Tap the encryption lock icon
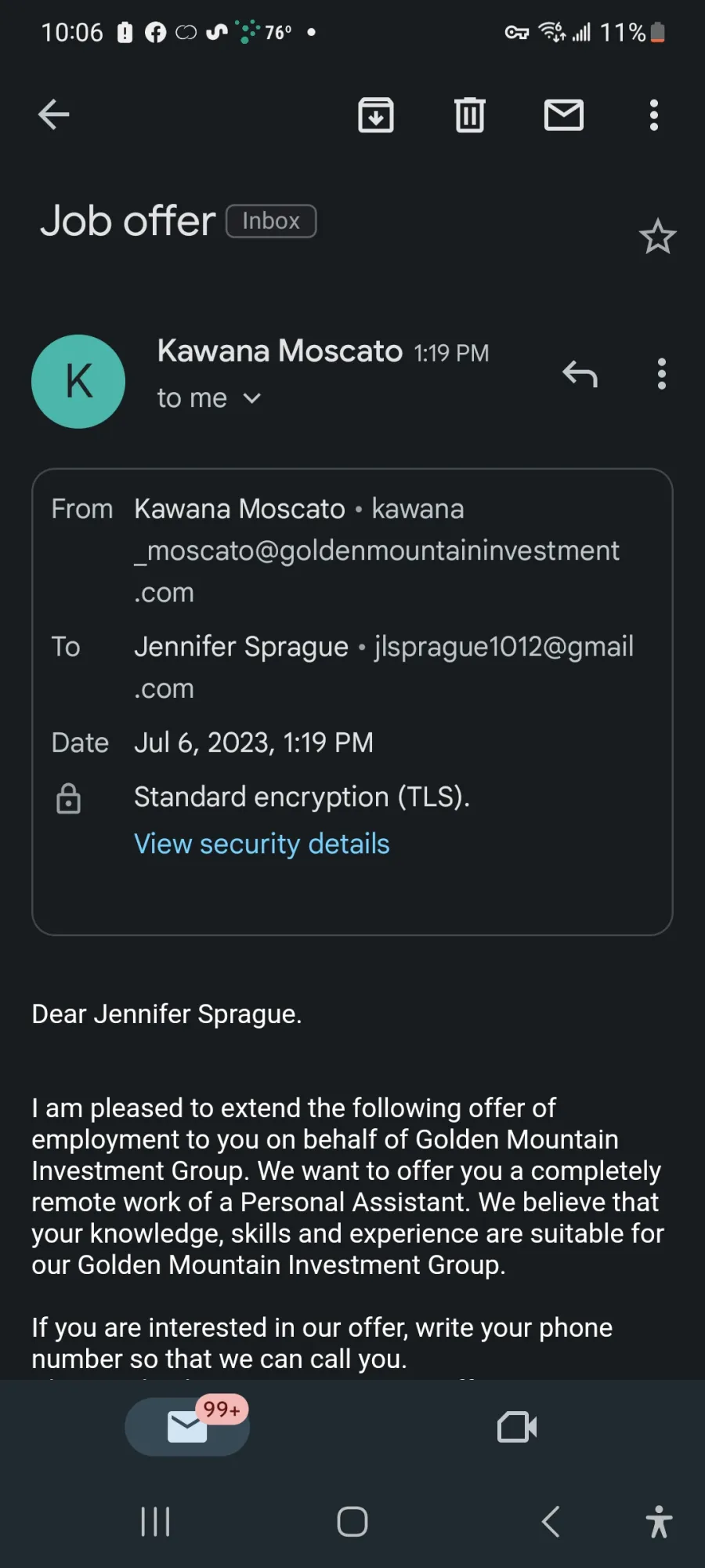 (x=69, y=798)
